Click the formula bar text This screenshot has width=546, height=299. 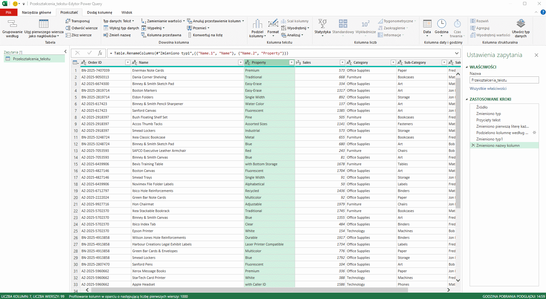(x=199, y=53)
